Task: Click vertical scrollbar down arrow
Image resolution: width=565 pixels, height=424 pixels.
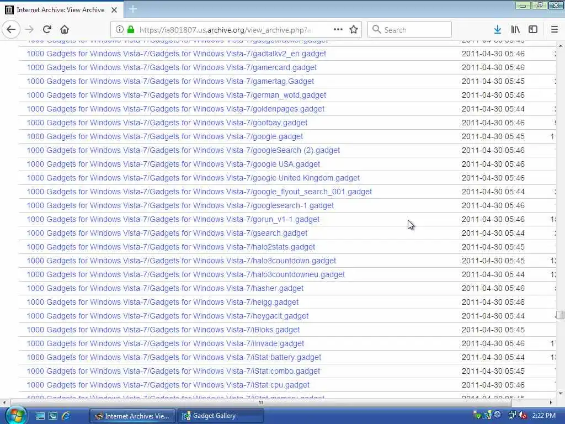Action: coord(561,394)
